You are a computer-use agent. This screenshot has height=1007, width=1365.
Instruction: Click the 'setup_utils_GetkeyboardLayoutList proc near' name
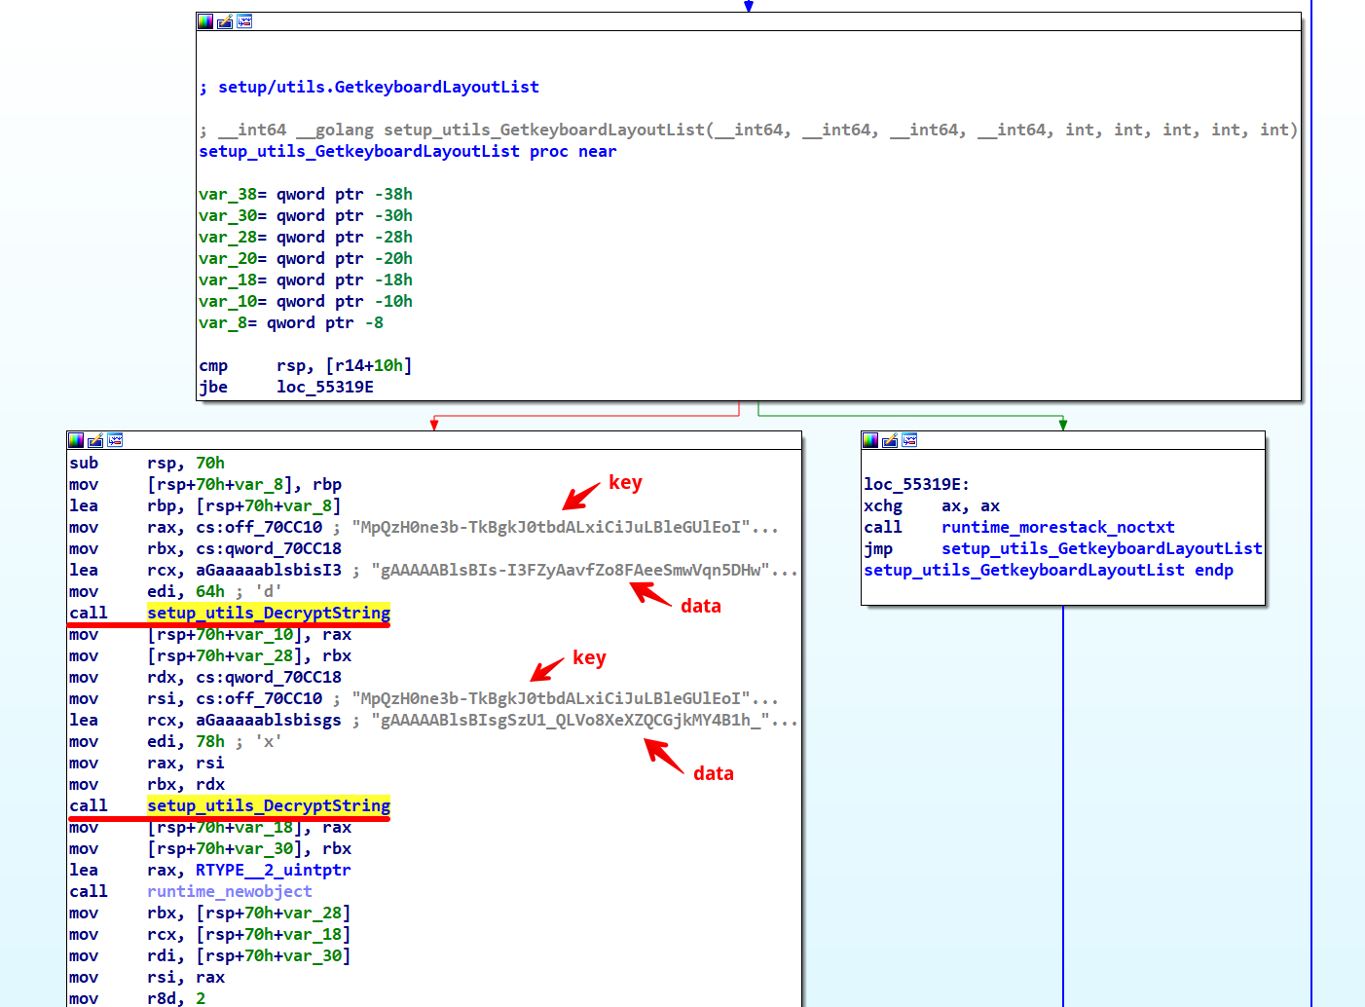tap(358, 151)
